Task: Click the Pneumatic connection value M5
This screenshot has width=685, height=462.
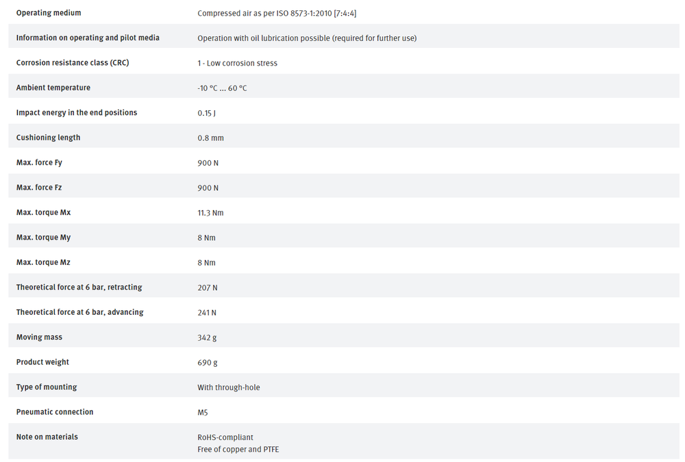Action: pyautogui.click(x=202, y=412)
